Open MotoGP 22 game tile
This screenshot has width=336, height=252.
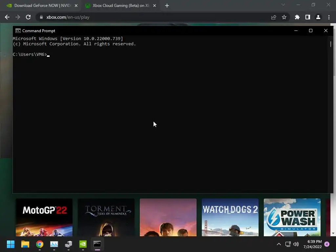[x=44, y=217]
